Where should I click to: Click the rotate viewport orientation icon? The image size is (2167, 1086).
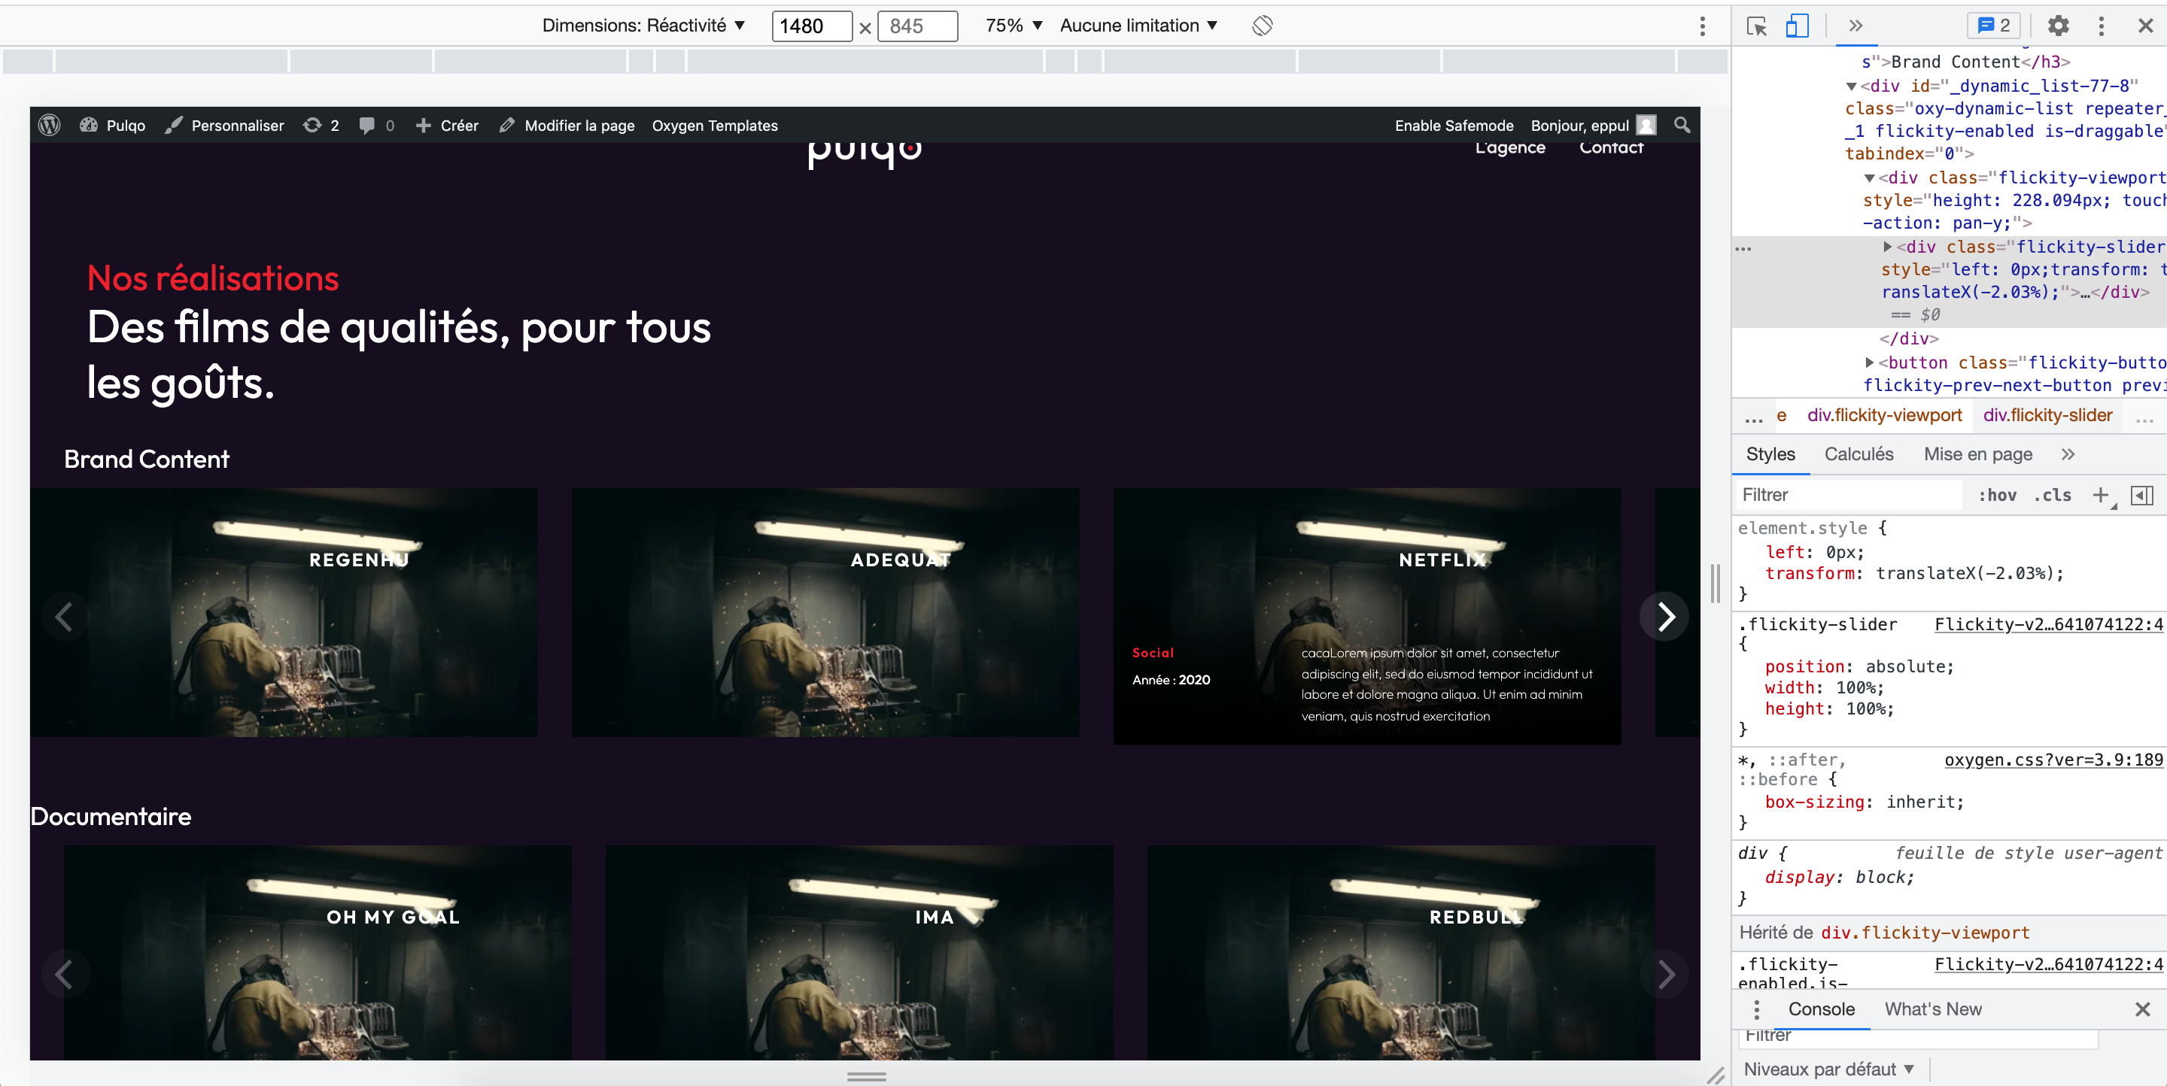click(x=1262, y=26)
